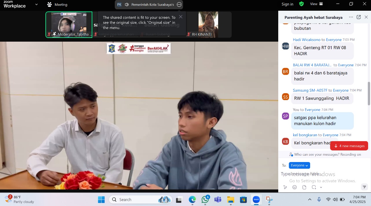The height and width of the screenshot is (206, 371).
Task: Open the text formatting tool in chat
Action: click(x=285, y=187)
